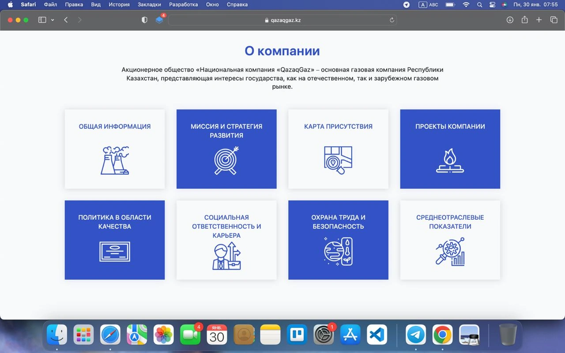Open the Проекты компании link
Image resolution: width=565 pixels, height=353 pixels.
450,126
